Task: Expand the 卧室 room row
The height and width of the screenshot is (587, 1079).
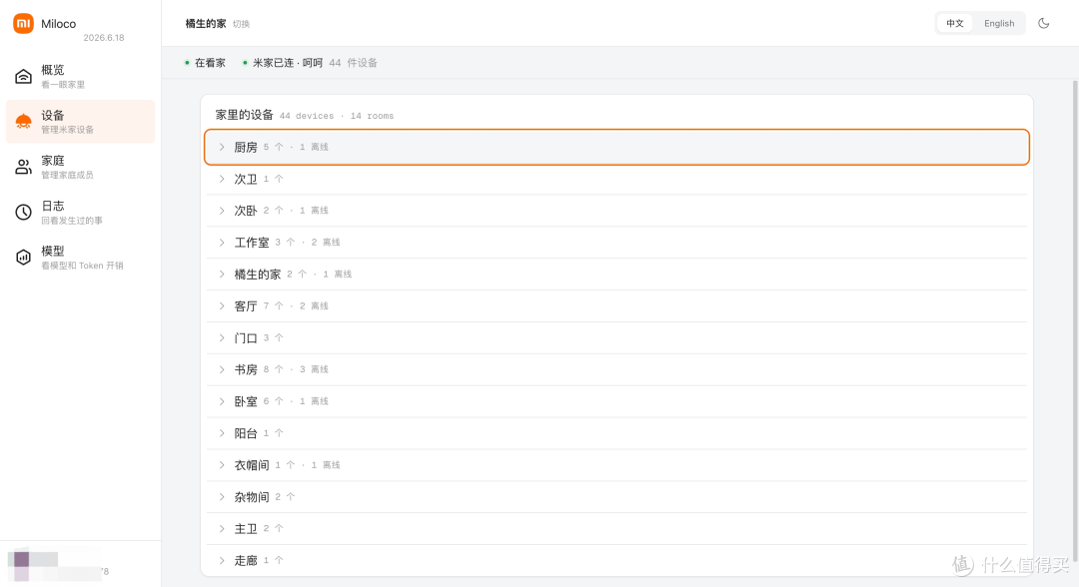Action: [616, 401]
